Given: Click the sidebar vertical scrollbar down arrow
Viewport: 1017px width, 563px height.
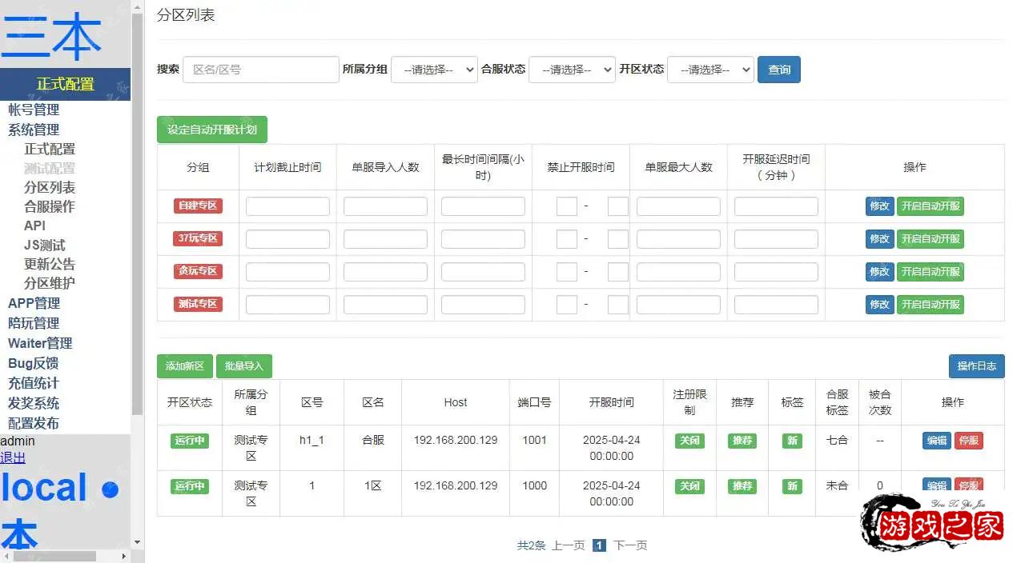Looking at the screenshot, I should point(137,542).
